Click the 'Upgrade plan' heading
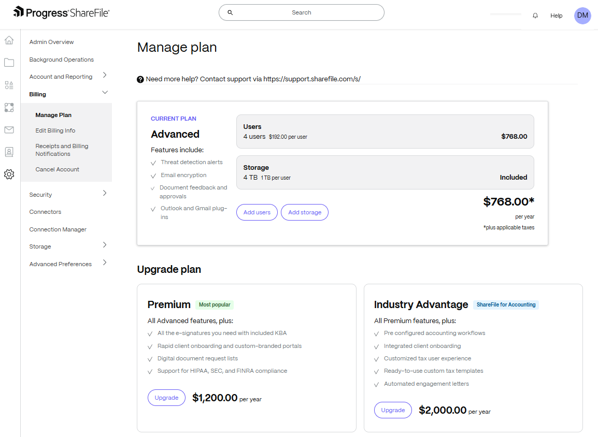The height and width of the screenshot is (437, 598). [169, 269]
